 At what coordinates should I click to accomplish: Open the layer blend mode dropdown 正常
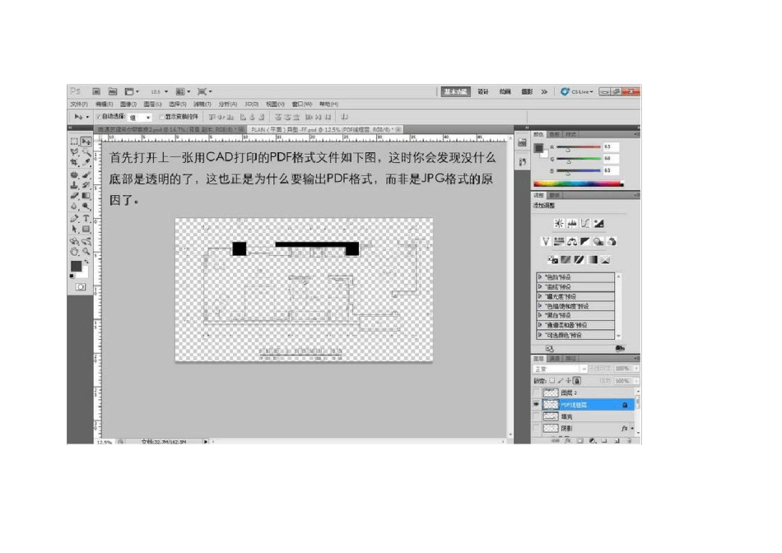[560, 369]
